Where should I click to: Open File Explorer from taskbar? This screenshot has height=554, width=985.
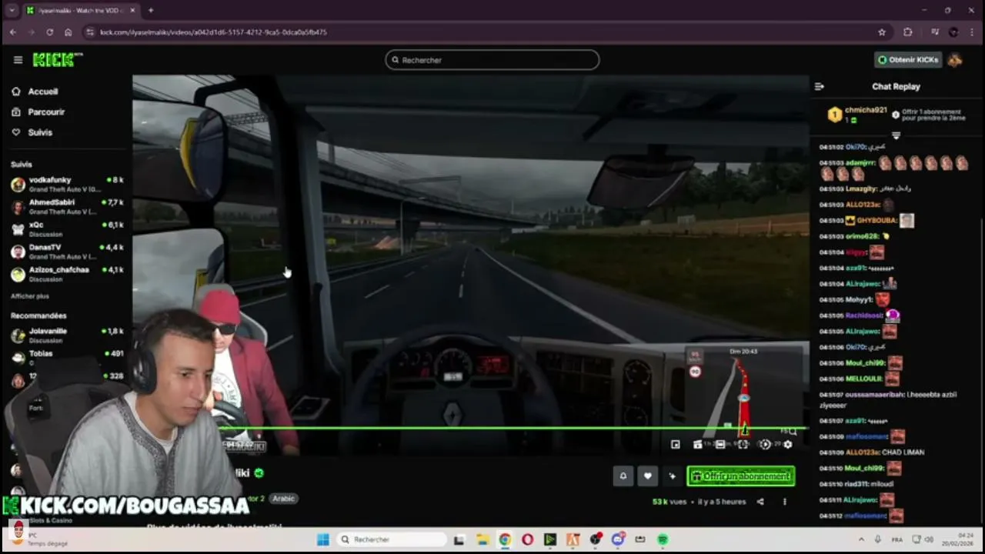pos(482,539)
